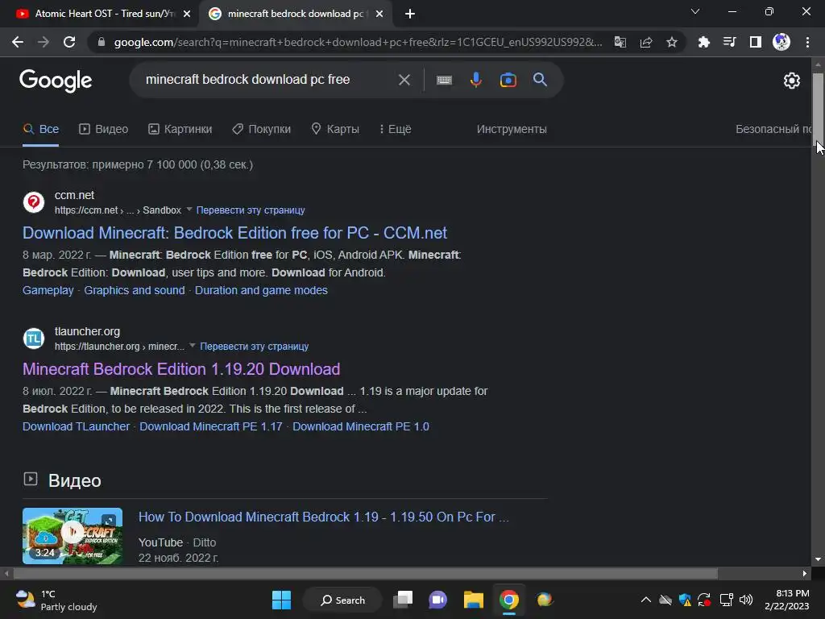The height and width of the screenshot is (619, 825).
Task: Click the horizontal page scrollbar thumb
Action: [x=366, y=573]
